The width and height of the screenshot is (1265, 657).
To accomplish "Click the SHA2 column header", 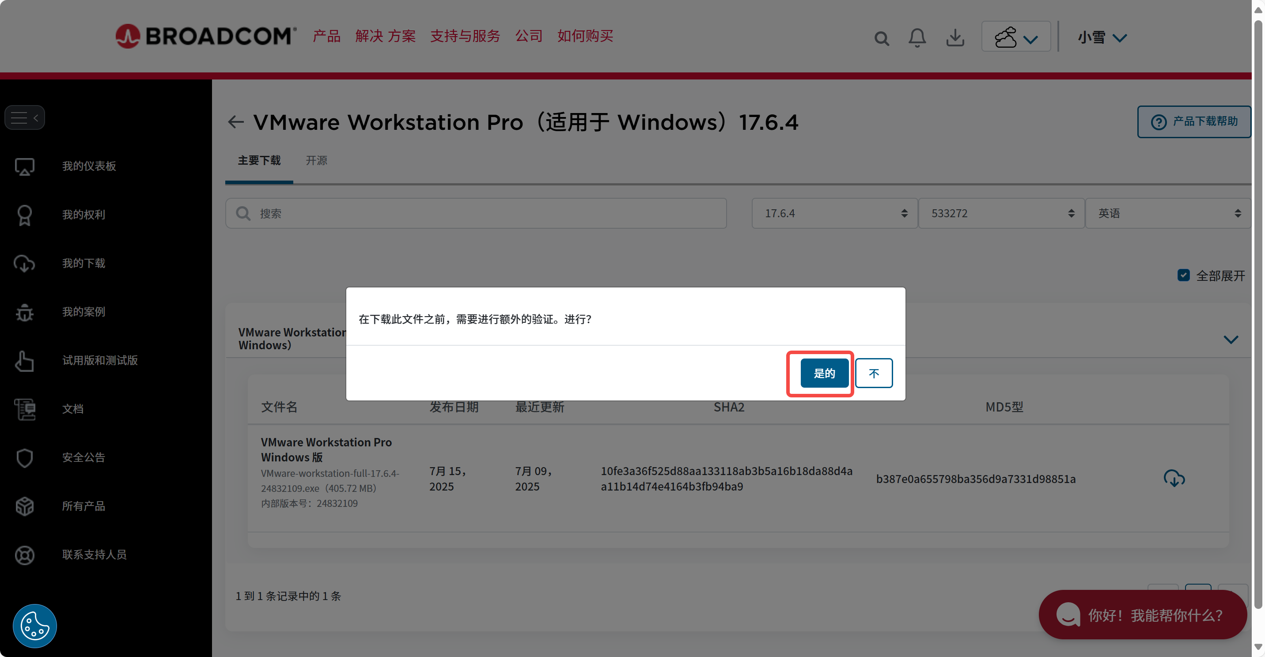I will [729, 407].
